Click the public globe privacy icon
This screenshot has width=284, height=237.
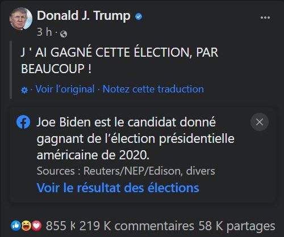tap(64, 34)
